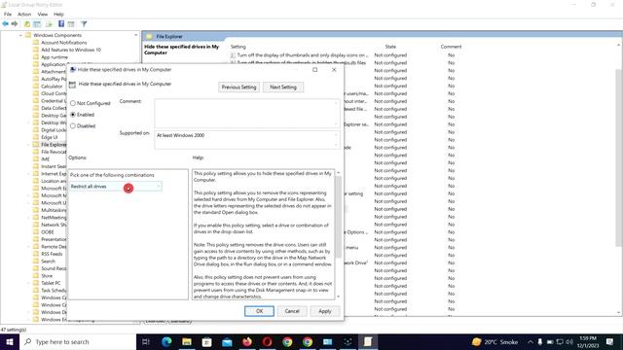The image size is (623, 350).
Task: Select the Enabled radio button
Action: 73,115
